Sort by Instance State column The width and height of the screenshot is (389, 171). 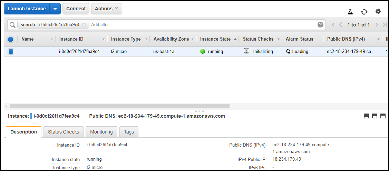215,39
